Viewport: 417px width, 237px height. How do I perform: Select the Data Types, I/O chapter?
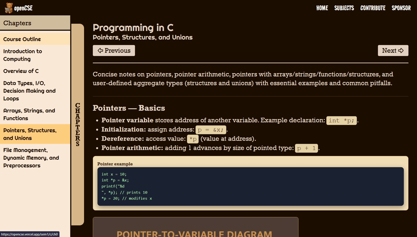29,91
